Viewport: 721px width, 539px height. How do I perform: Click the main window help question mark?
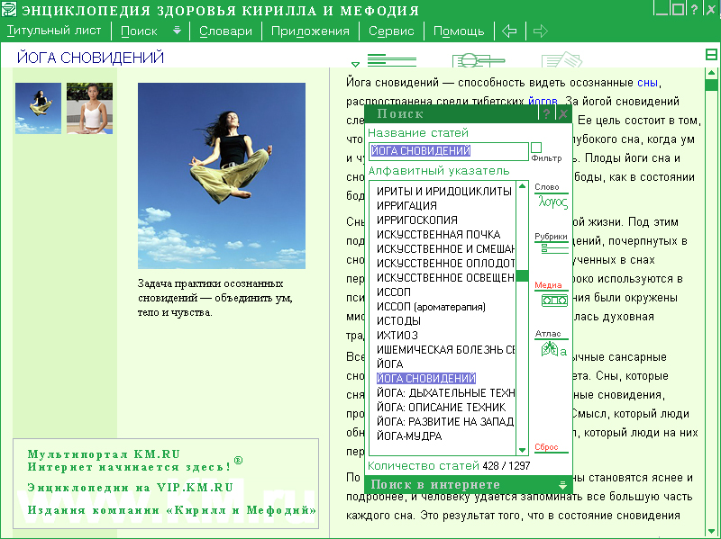click(x=694, y=10)
